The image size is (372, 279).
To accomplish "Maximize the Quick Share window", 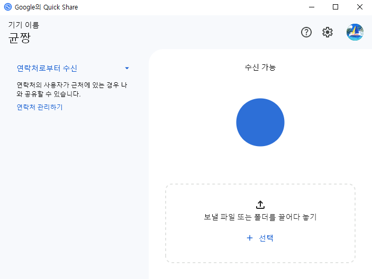I will [x=335, y=7].
